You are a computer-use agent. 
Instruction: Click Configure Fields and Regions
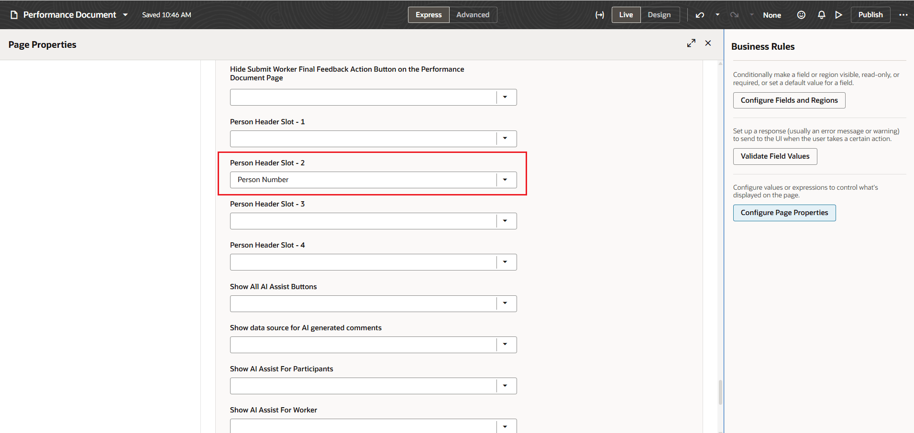click(x=789, y=100)
